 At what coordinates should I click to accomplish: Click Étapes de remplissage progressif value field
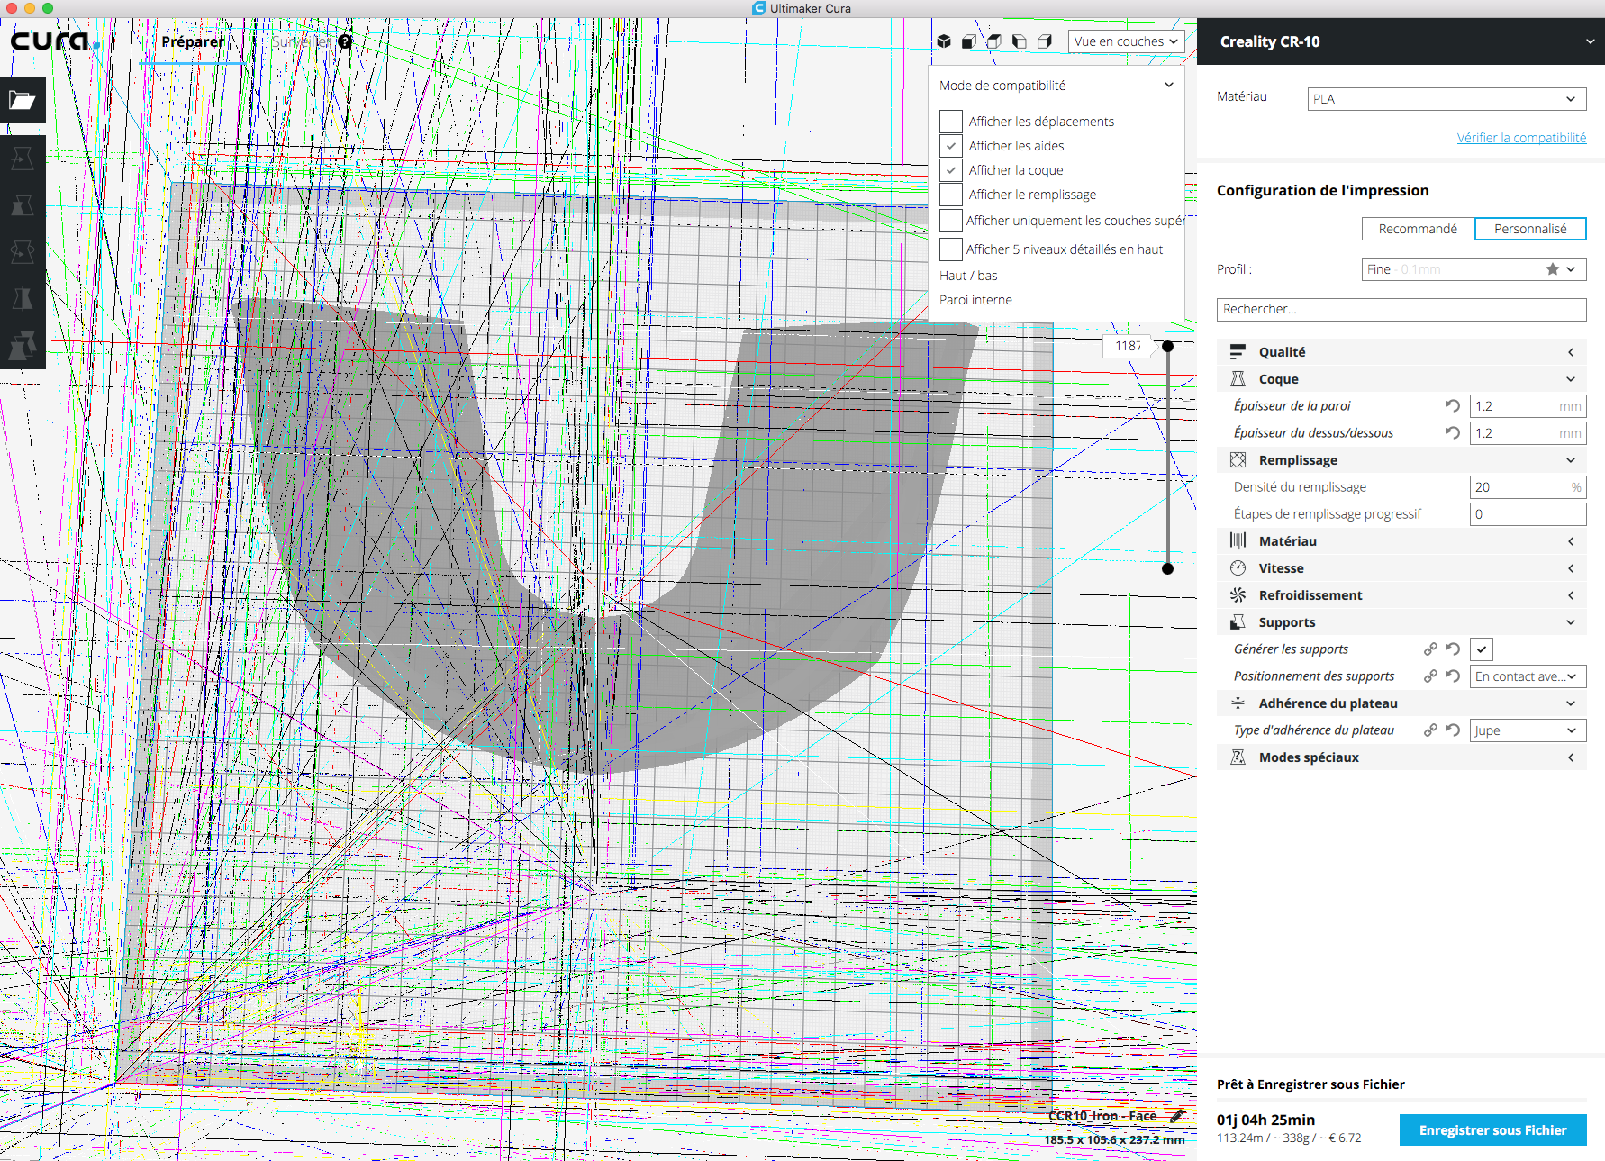[x=1528, y=514]
